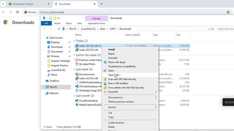Open Pictures in the navigation pane

point(55,56)
